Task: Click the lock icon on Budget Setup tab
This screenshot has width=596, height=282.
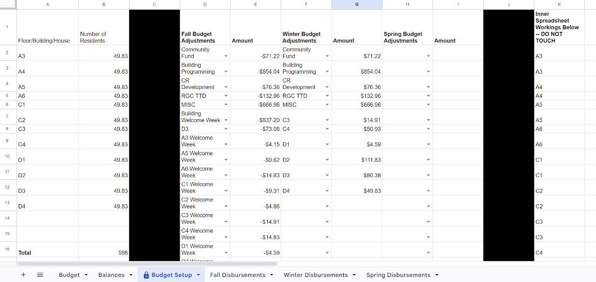Action: click(147, 275)
